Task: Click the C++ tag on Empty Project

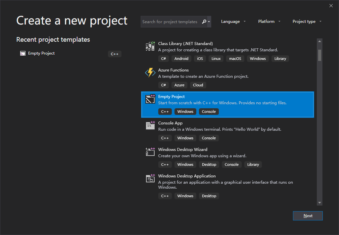Action: point(165,111)
